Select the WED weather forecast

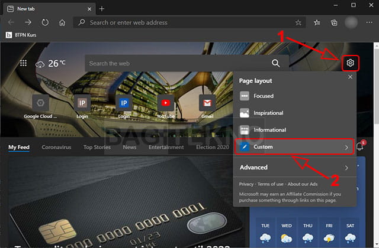[x=287, y=233]
